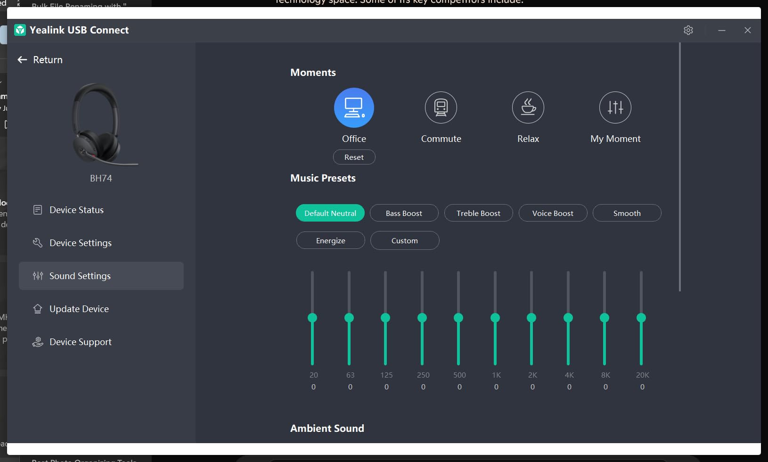This screenshot has height=462, width=768.
Task: Select the Office moment icon
Action: point(354,107)
